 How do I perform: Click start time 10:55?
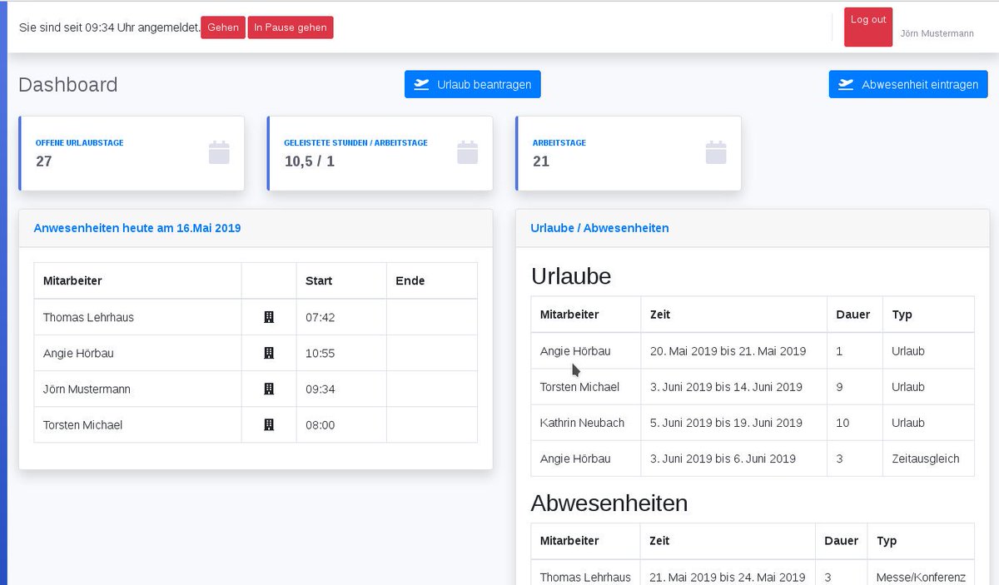(x=320, y=353)
